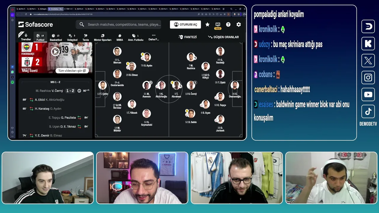379x213 pixels.
Task: Open the FANTEZİ link
Action: coord(188,37)
